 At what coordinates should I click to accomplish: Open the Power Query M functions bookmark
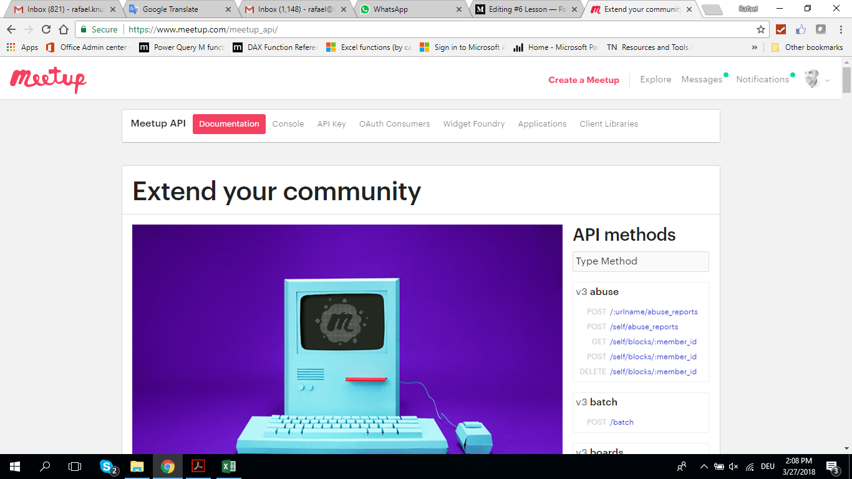(182, 47)
